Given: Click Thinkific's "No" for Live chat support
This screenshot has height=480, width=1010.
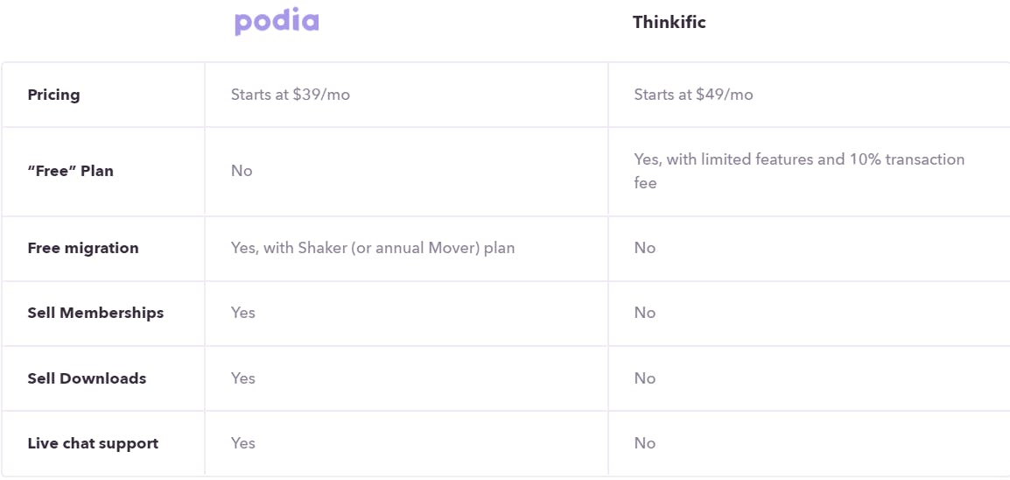Looking at the screenshot, I should click(x=645, y=443).
